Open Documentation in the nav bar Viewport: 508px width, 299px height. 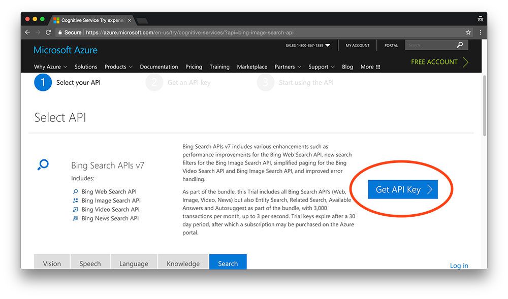(158, 67)
